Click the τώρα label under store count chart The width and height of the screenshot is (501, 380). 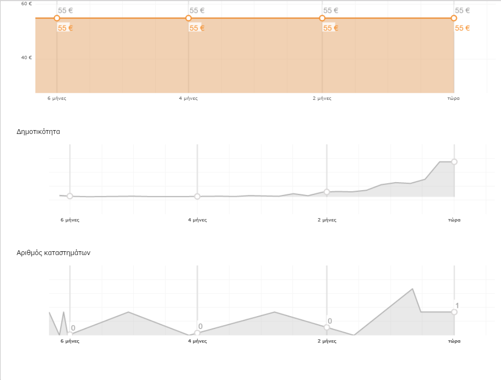tap(454, 341)
